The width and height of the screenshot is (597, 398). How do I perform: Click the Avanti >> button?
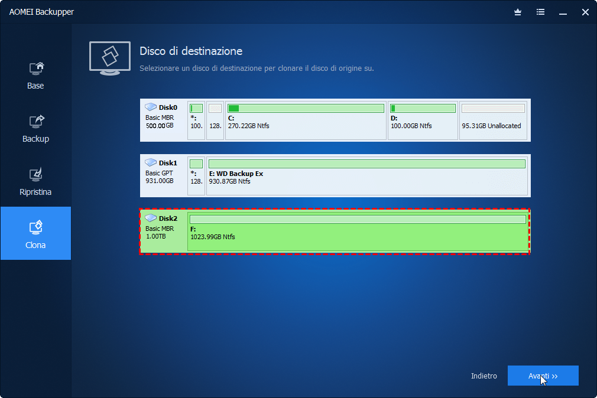point(543,376)
